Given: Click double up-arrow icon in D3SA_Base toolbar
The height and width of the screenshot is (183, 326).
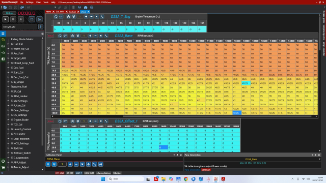Looking at the screenshot, I should pyautogui.click(x=72, y=36).
